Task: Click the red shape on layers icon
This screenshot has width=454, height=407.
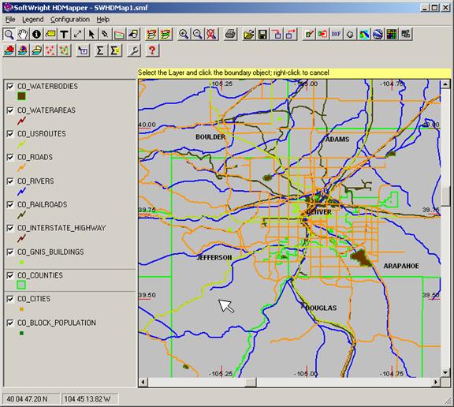Action: [x=9, y=50]
